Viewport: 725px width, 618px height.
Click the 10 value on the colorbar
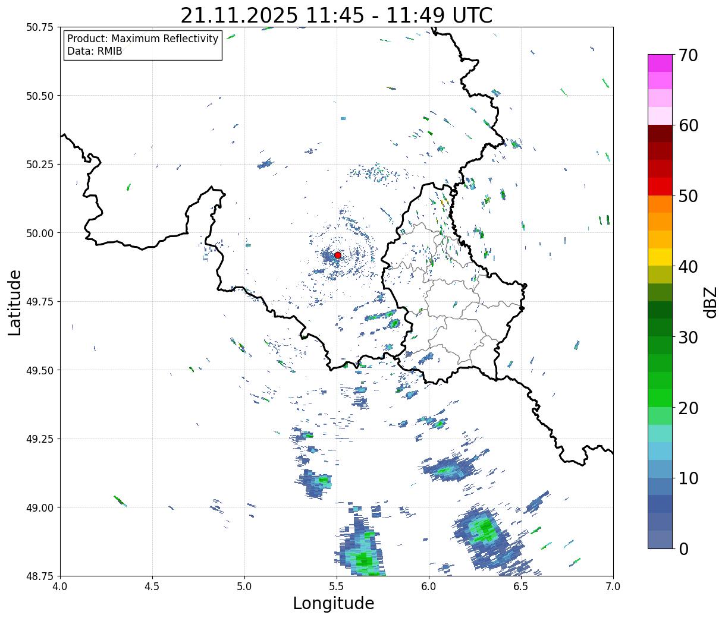click(x=688, y=478)
